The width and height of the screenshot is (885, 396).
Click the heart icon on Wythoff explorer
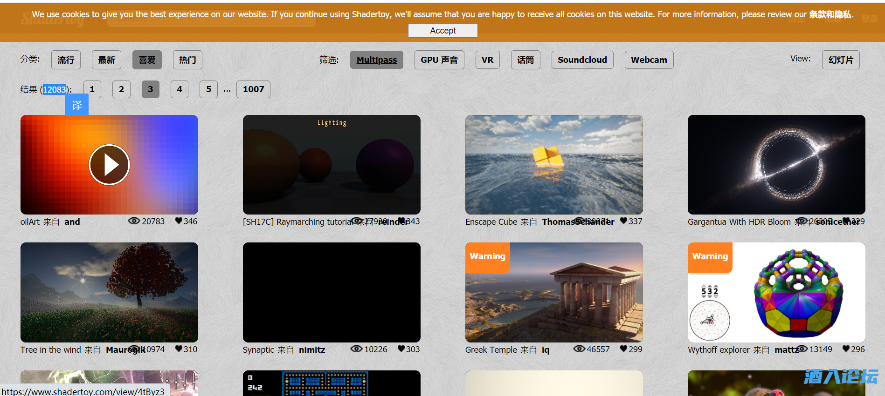pyautogui.click(x=846, y=349)
